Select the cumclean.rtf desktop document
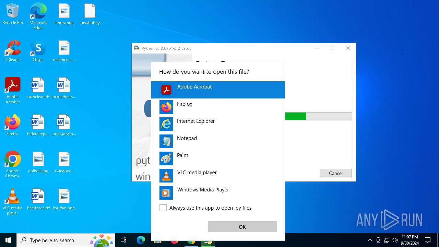 [38, 89]
